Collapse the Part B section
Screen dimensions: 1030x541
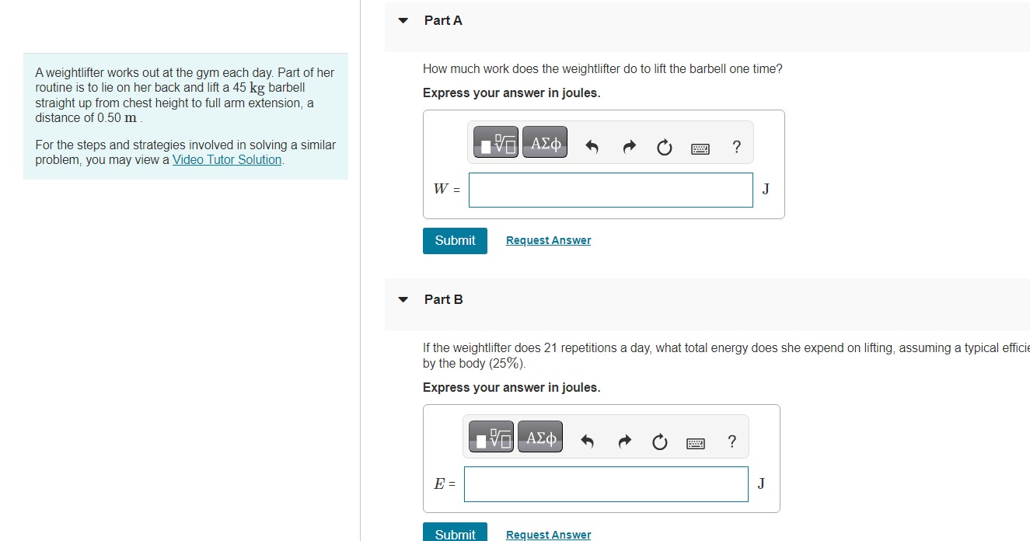click(x=402, y=298)
